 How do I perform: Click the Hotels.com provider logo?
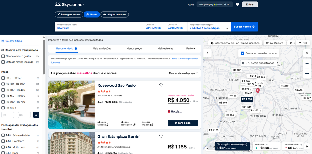(x=175, y=112)
